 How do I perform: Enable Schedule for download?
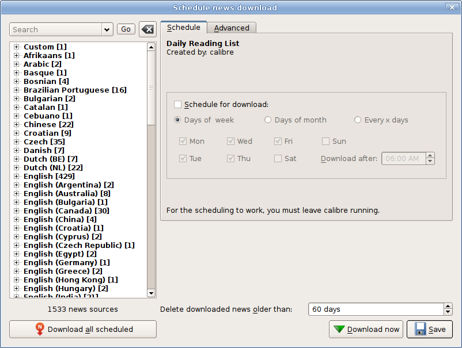[178, 105]
